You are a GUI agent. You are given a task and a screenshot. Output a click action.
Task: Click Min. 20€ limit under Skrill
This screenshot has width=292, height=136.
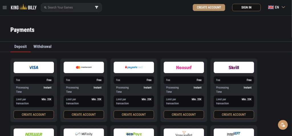tap(247, 99)
